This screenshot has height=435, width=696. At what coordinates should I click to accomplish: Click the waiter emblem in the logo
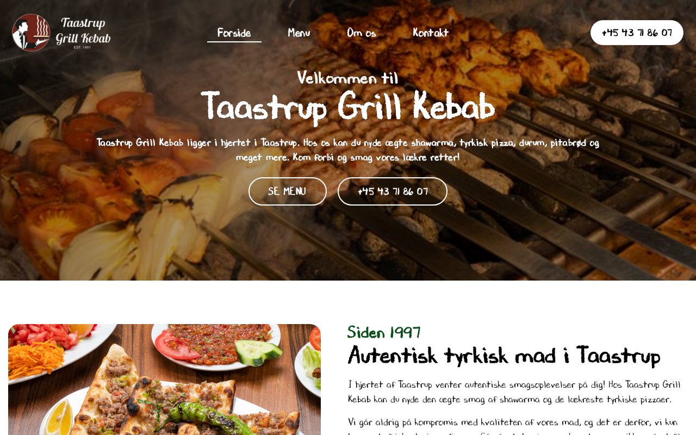[31, 33]
